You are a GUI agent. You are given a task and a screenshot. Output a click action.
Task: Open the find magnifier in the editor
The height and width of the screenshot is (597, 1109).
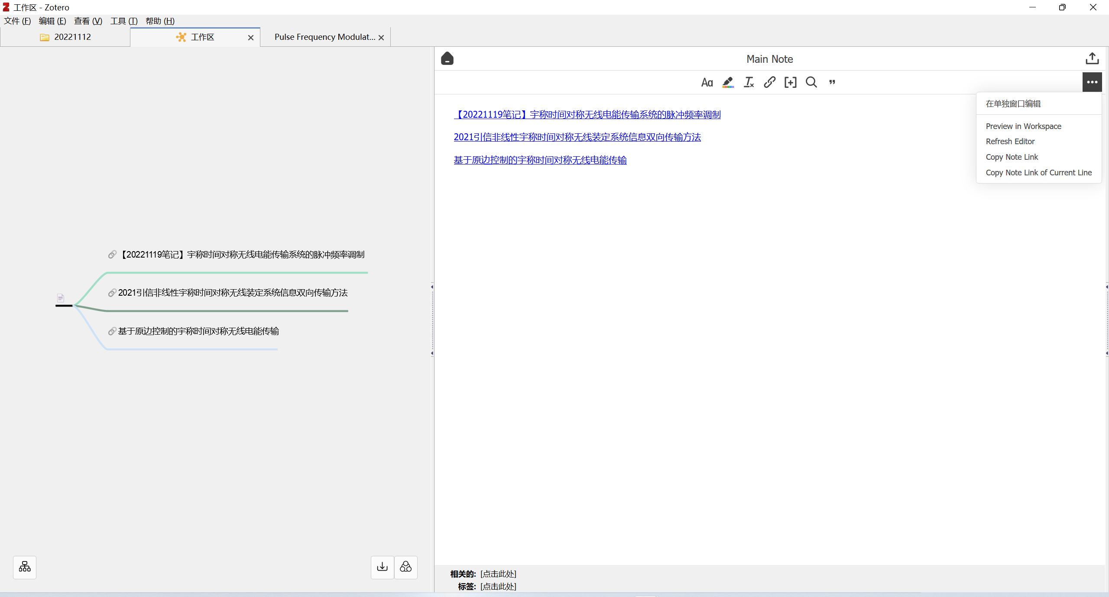pos(811,82)
